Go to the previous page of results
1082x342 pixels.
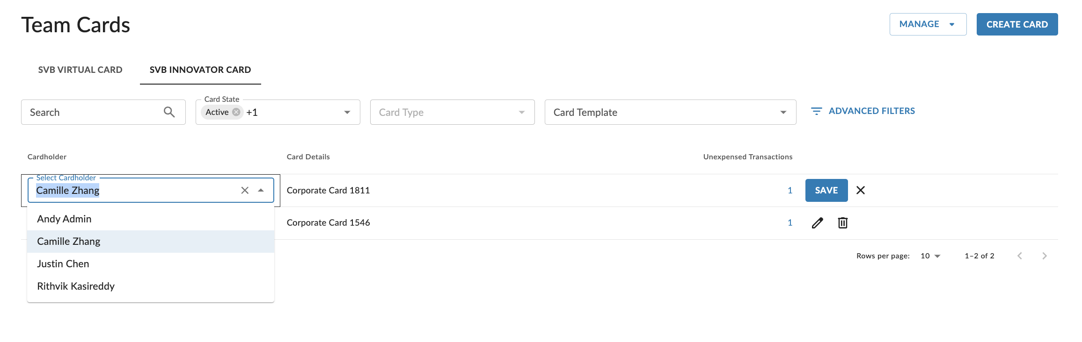pos(1020,256)
